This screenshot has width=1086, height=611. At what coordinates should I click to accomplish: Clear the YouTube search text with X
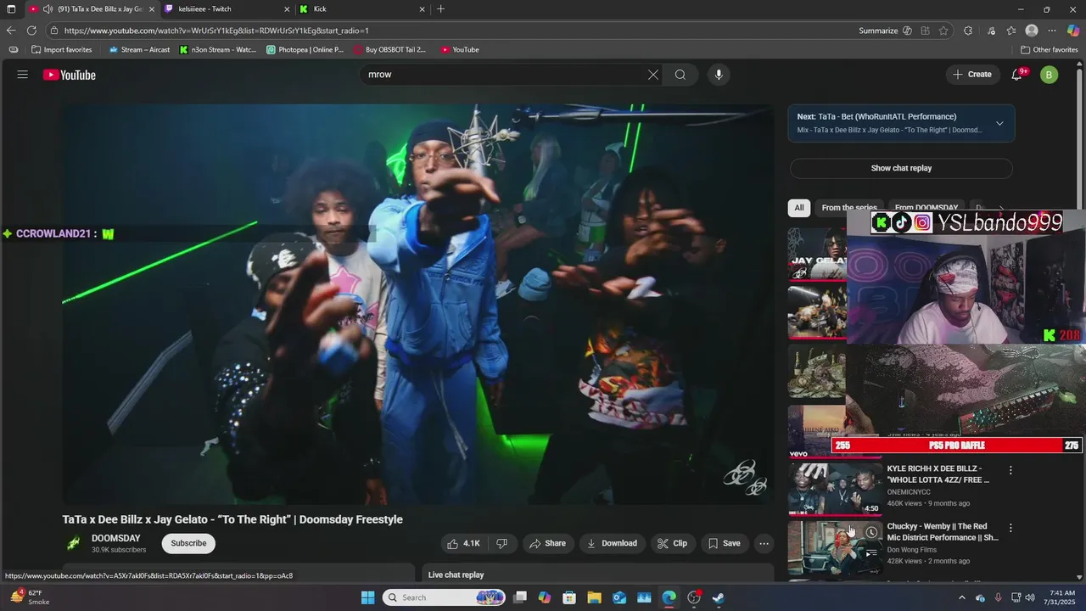pyautogui.click(x=653, y=75)
